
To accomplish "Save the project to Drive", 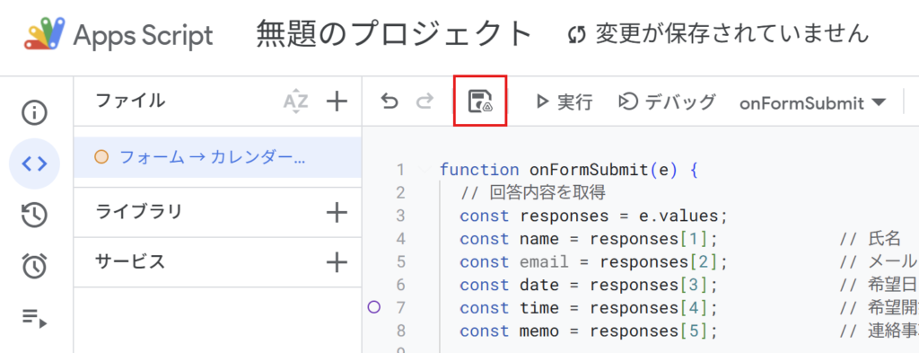I will (480, 101).
